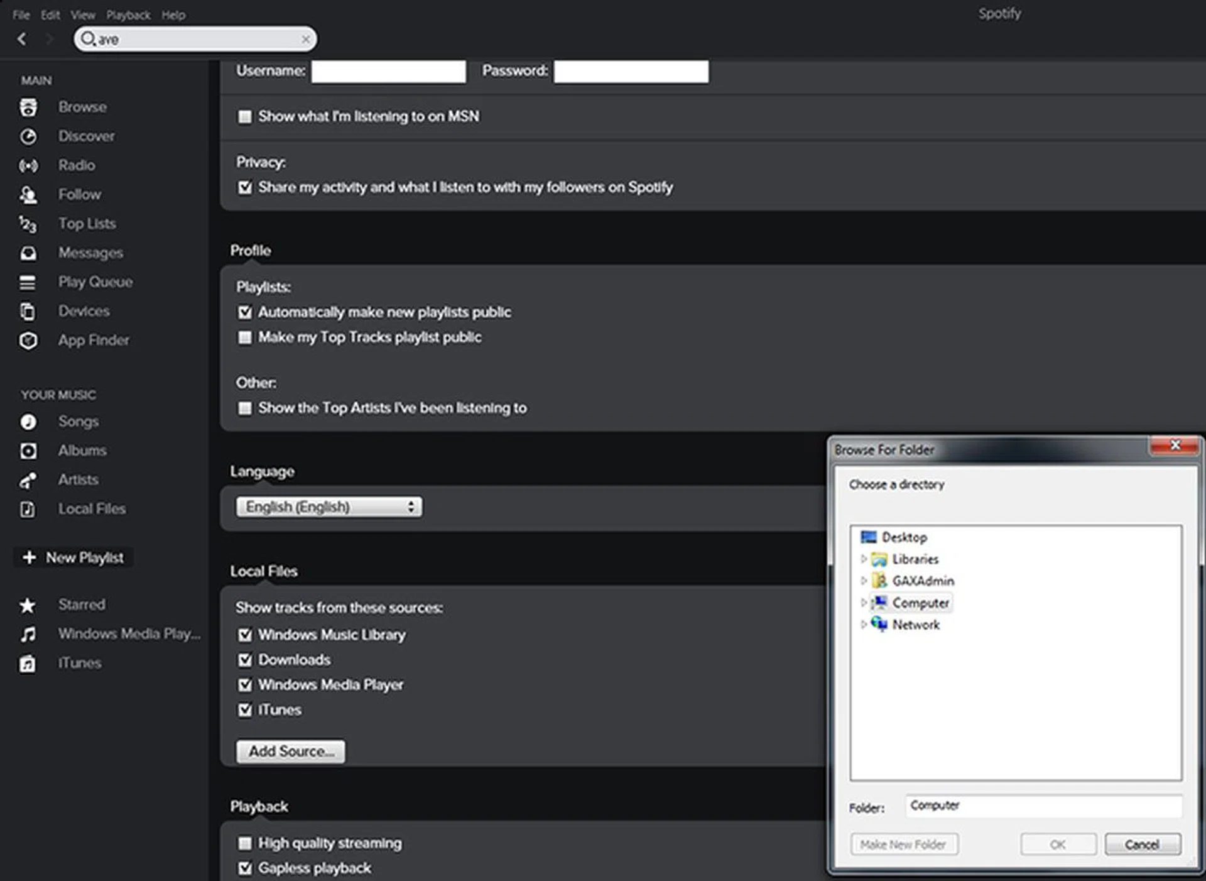The image size is (1206, 881).
Task: Expand the Network tree node
Action: pyautogui.click(x=864, y=625)
